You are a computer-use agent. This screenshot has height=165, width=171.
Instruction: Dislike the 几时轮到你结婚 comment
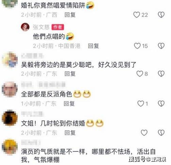(x=161, y=133)
